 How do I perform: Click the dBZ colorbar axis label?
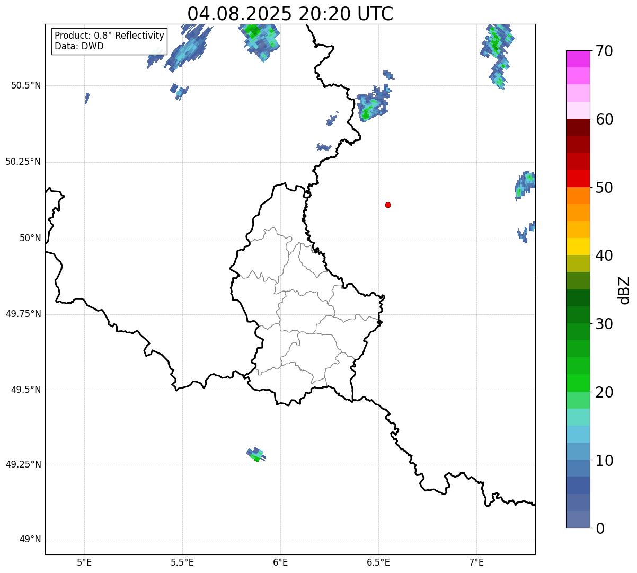click(625, 290)
